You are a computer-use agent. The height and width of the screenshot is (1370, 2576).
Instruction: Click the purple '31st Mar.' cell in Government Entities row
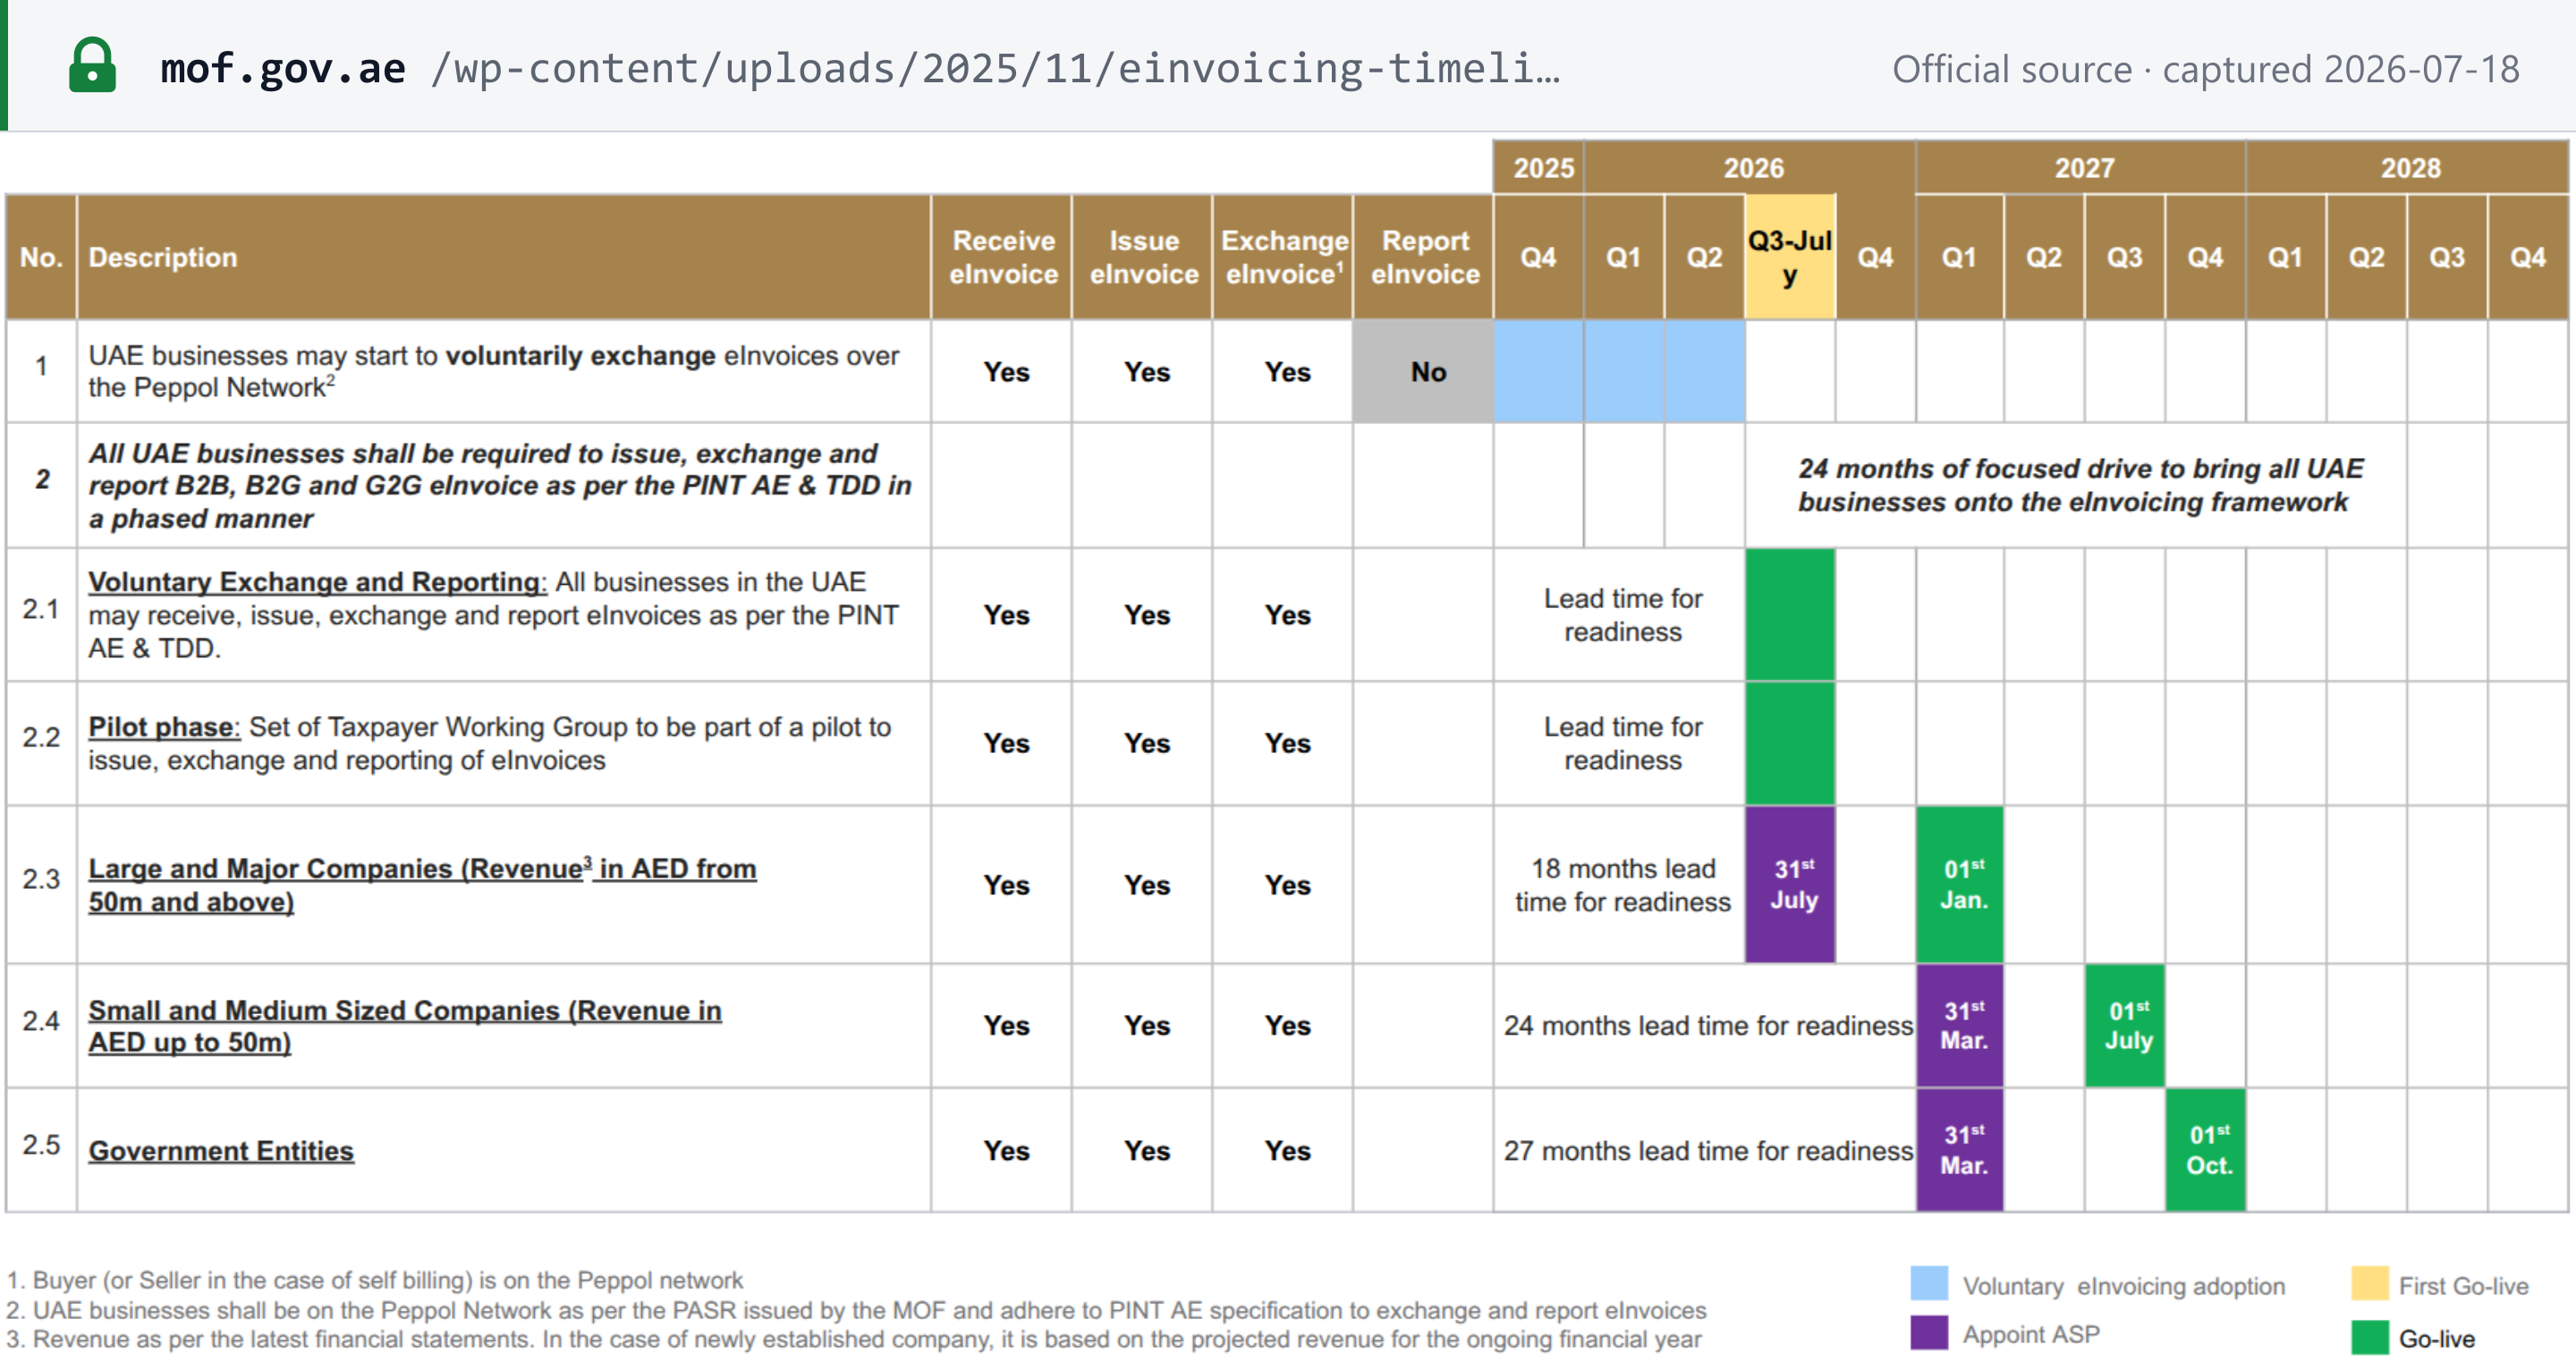pos(1960,1150)
